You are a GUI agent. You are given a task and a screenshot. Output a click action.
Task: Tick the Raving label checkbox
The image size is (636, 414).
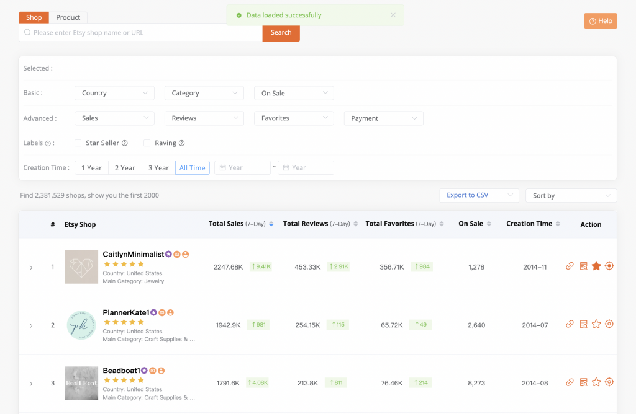click(x=147, y=143)
